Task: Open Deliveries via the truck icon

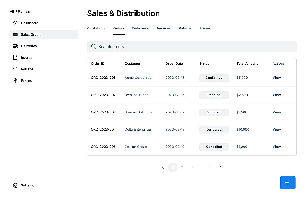Action: [x=15, y=46]
